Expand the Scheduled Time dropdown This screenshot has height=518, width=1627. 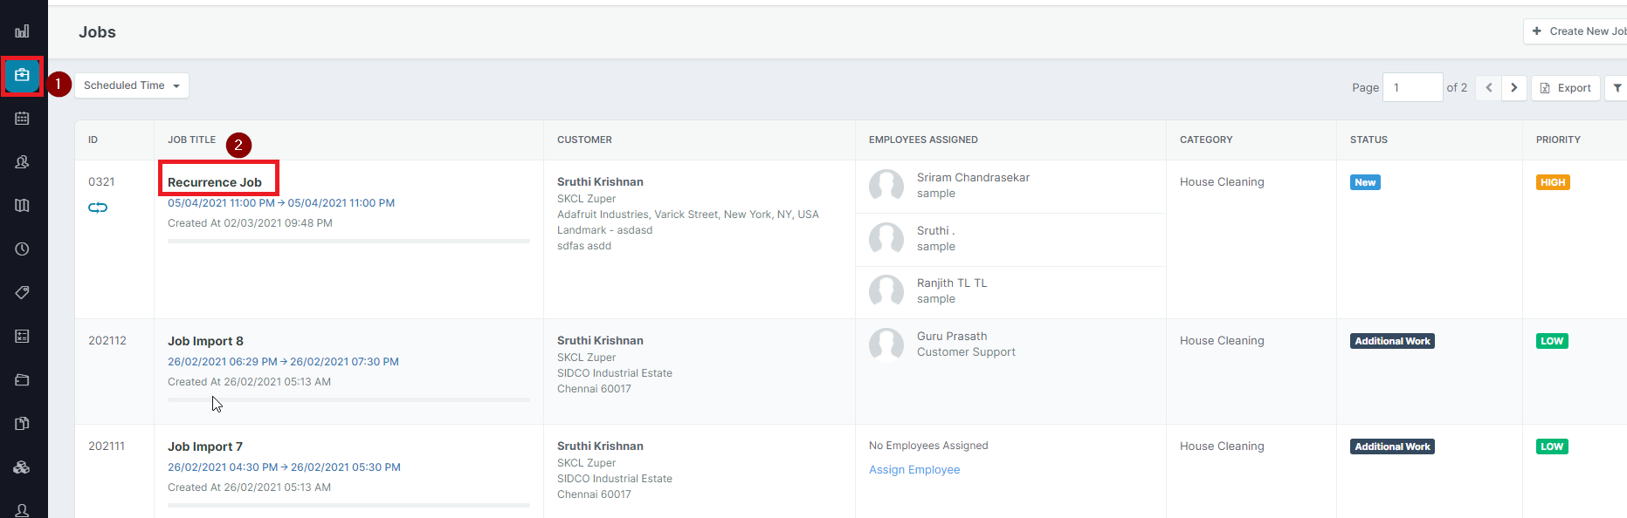(x=132, y=85)
